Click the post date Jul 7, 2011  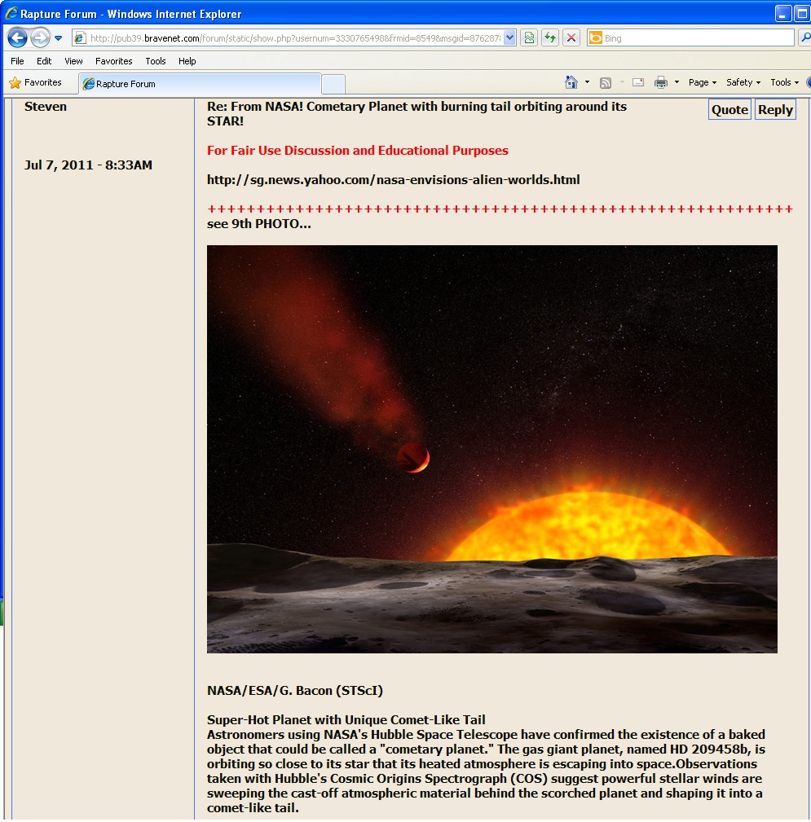[x=88, y=165]
